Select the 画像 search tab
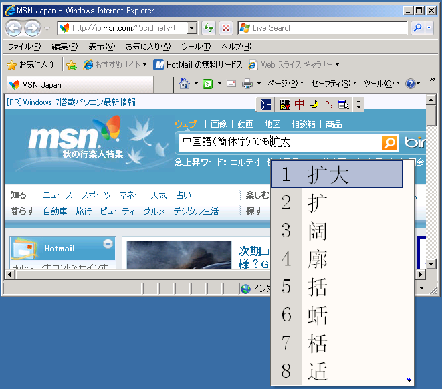442x389 pixels. click(x=219, y=124)
